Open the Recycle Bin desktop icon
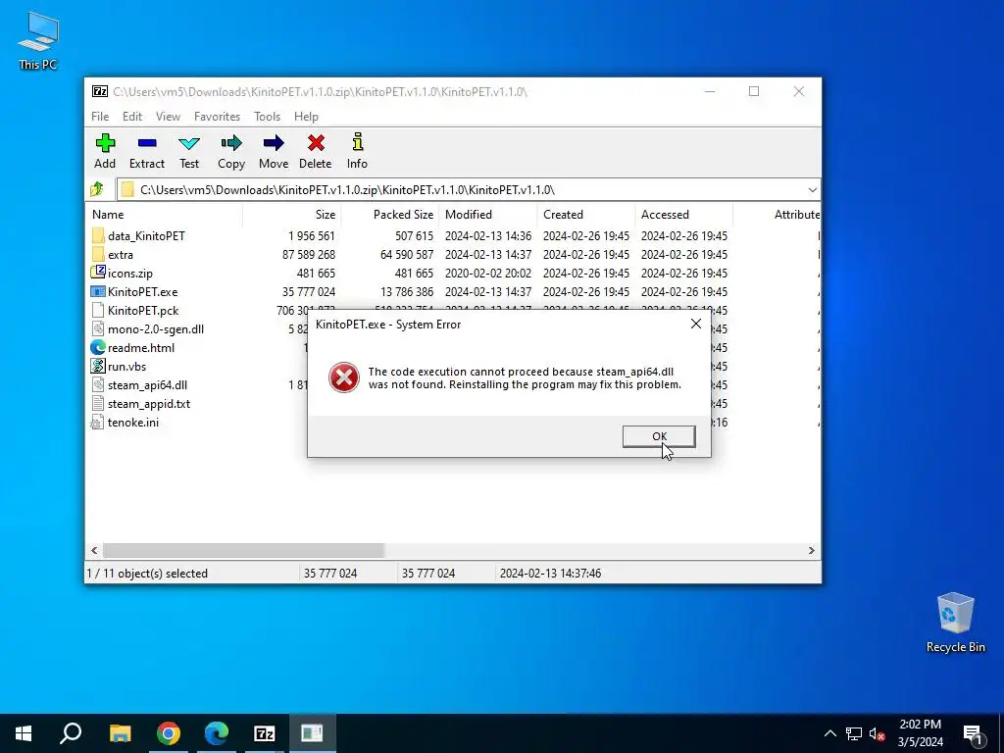 pos(955,623)
